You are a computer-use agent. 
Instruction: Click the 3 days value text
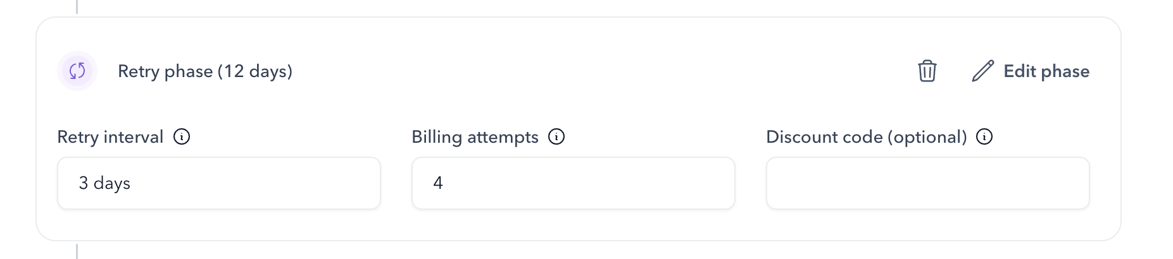click(x=104, y=183)
